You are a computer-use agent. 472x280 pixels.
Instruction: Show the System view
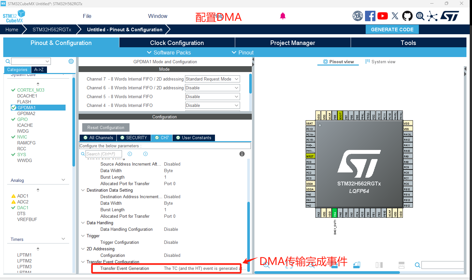(x=380, y=62)
